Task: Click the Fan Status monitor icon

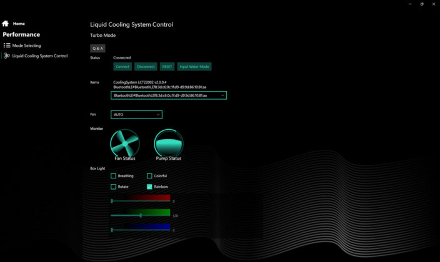Action: point(125,143)
